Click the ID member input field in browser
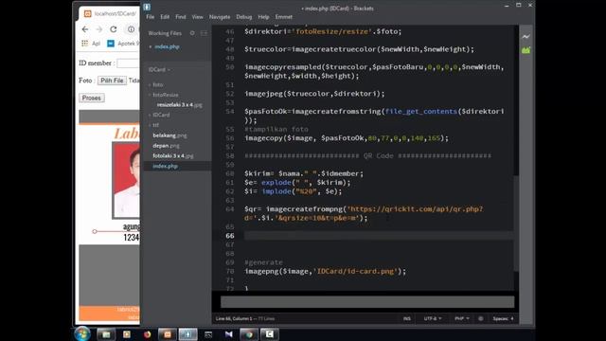Image resolution: width=606 pixels, height=341 pixels. [x=129, y=63]
